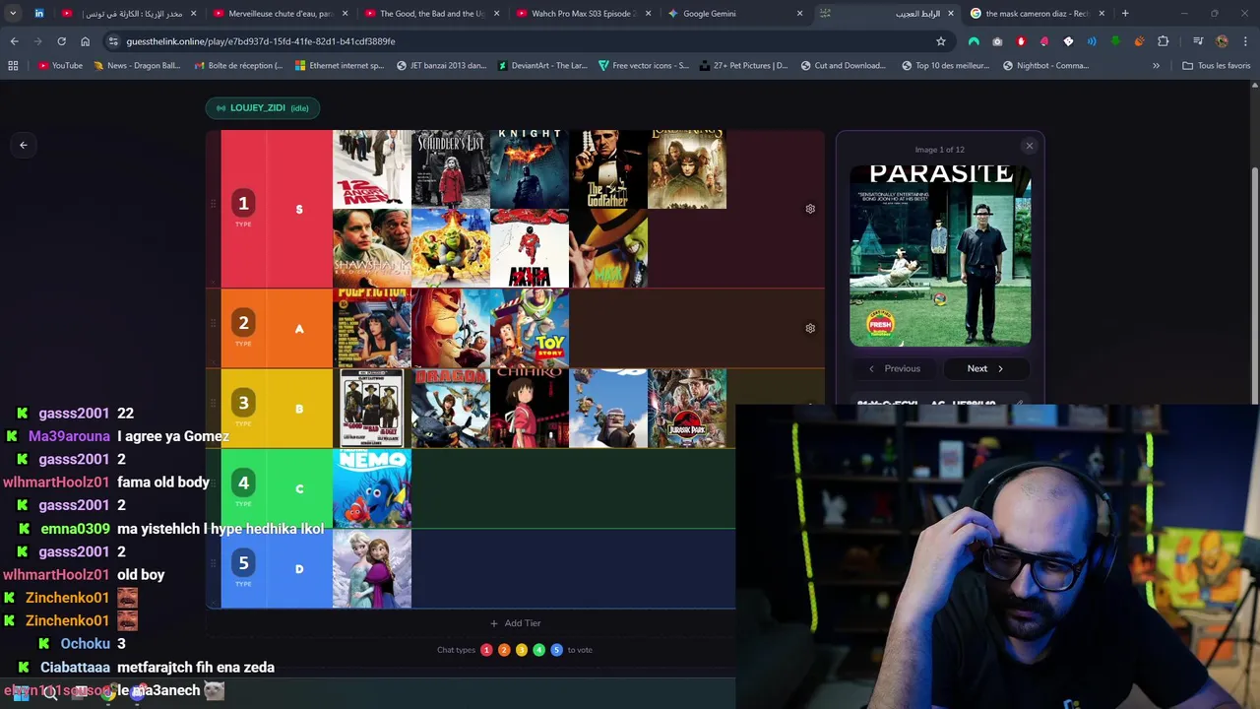1260x709 pixels.
Task: Select 12 Angry Men poster
Action: 372,169
